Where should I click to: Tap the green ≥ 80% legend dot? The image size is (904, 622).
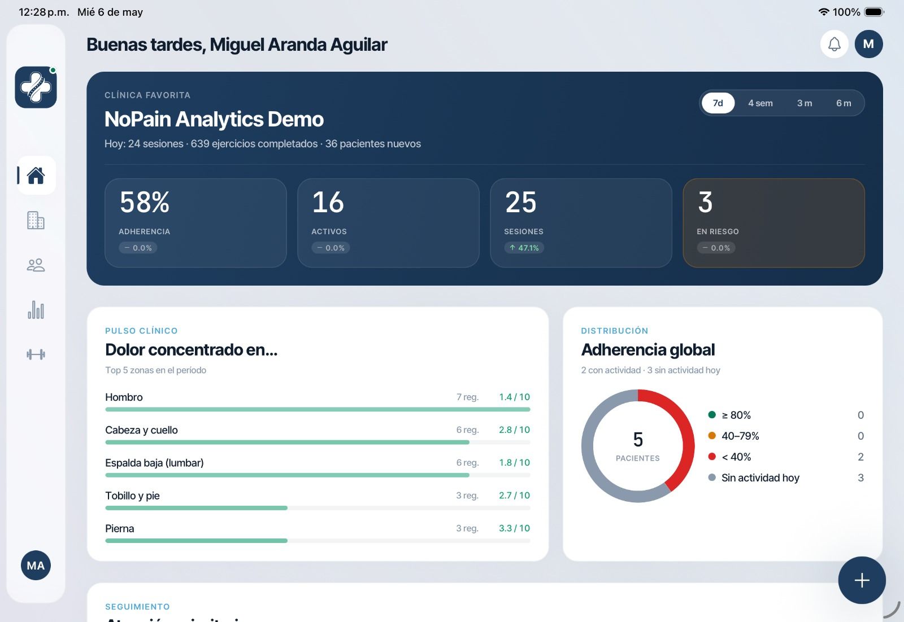click(712, 415)
